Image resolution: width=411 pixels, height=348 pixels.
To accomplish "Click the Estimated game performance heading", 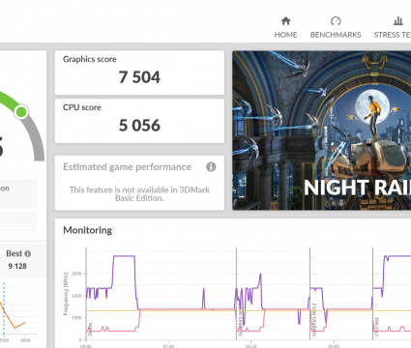I will (x=127, y=167).
